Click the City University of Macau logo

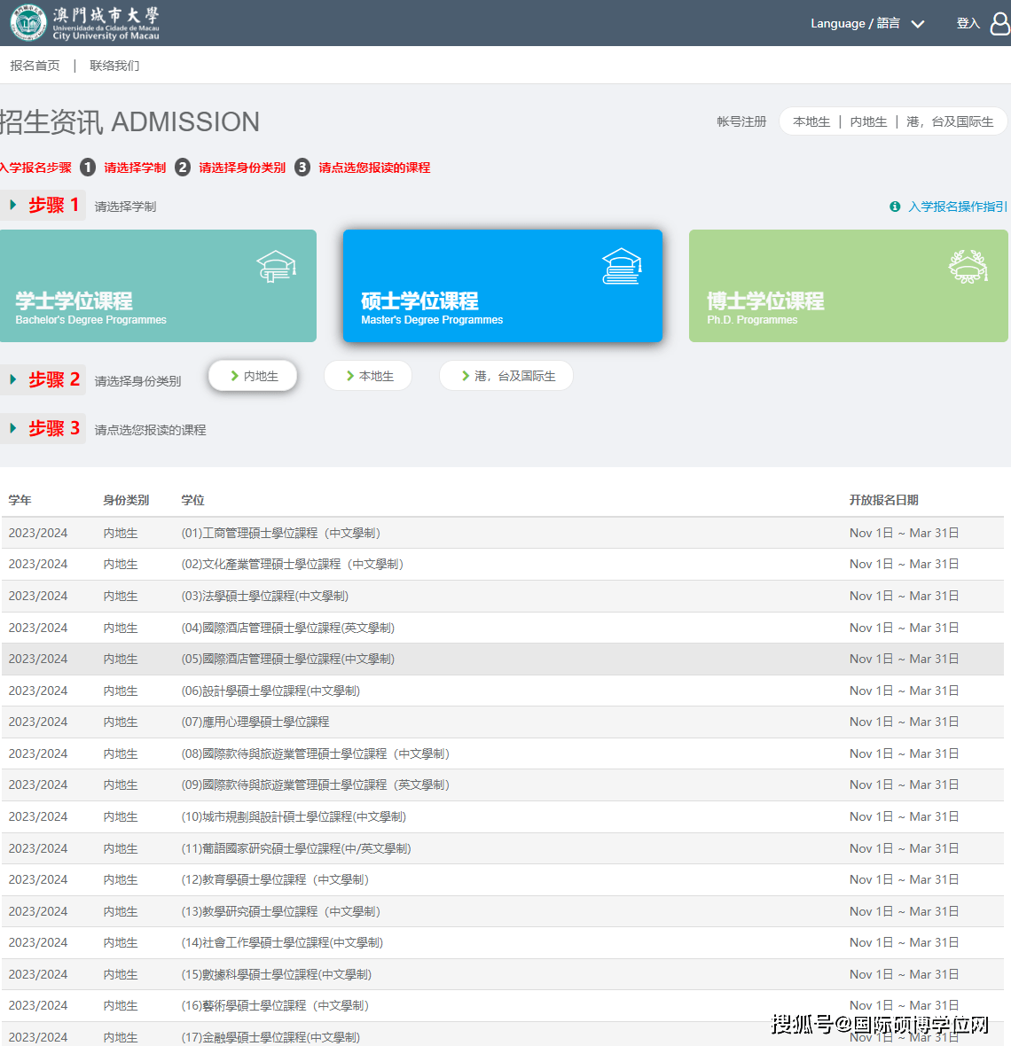(x=85, y=23)
